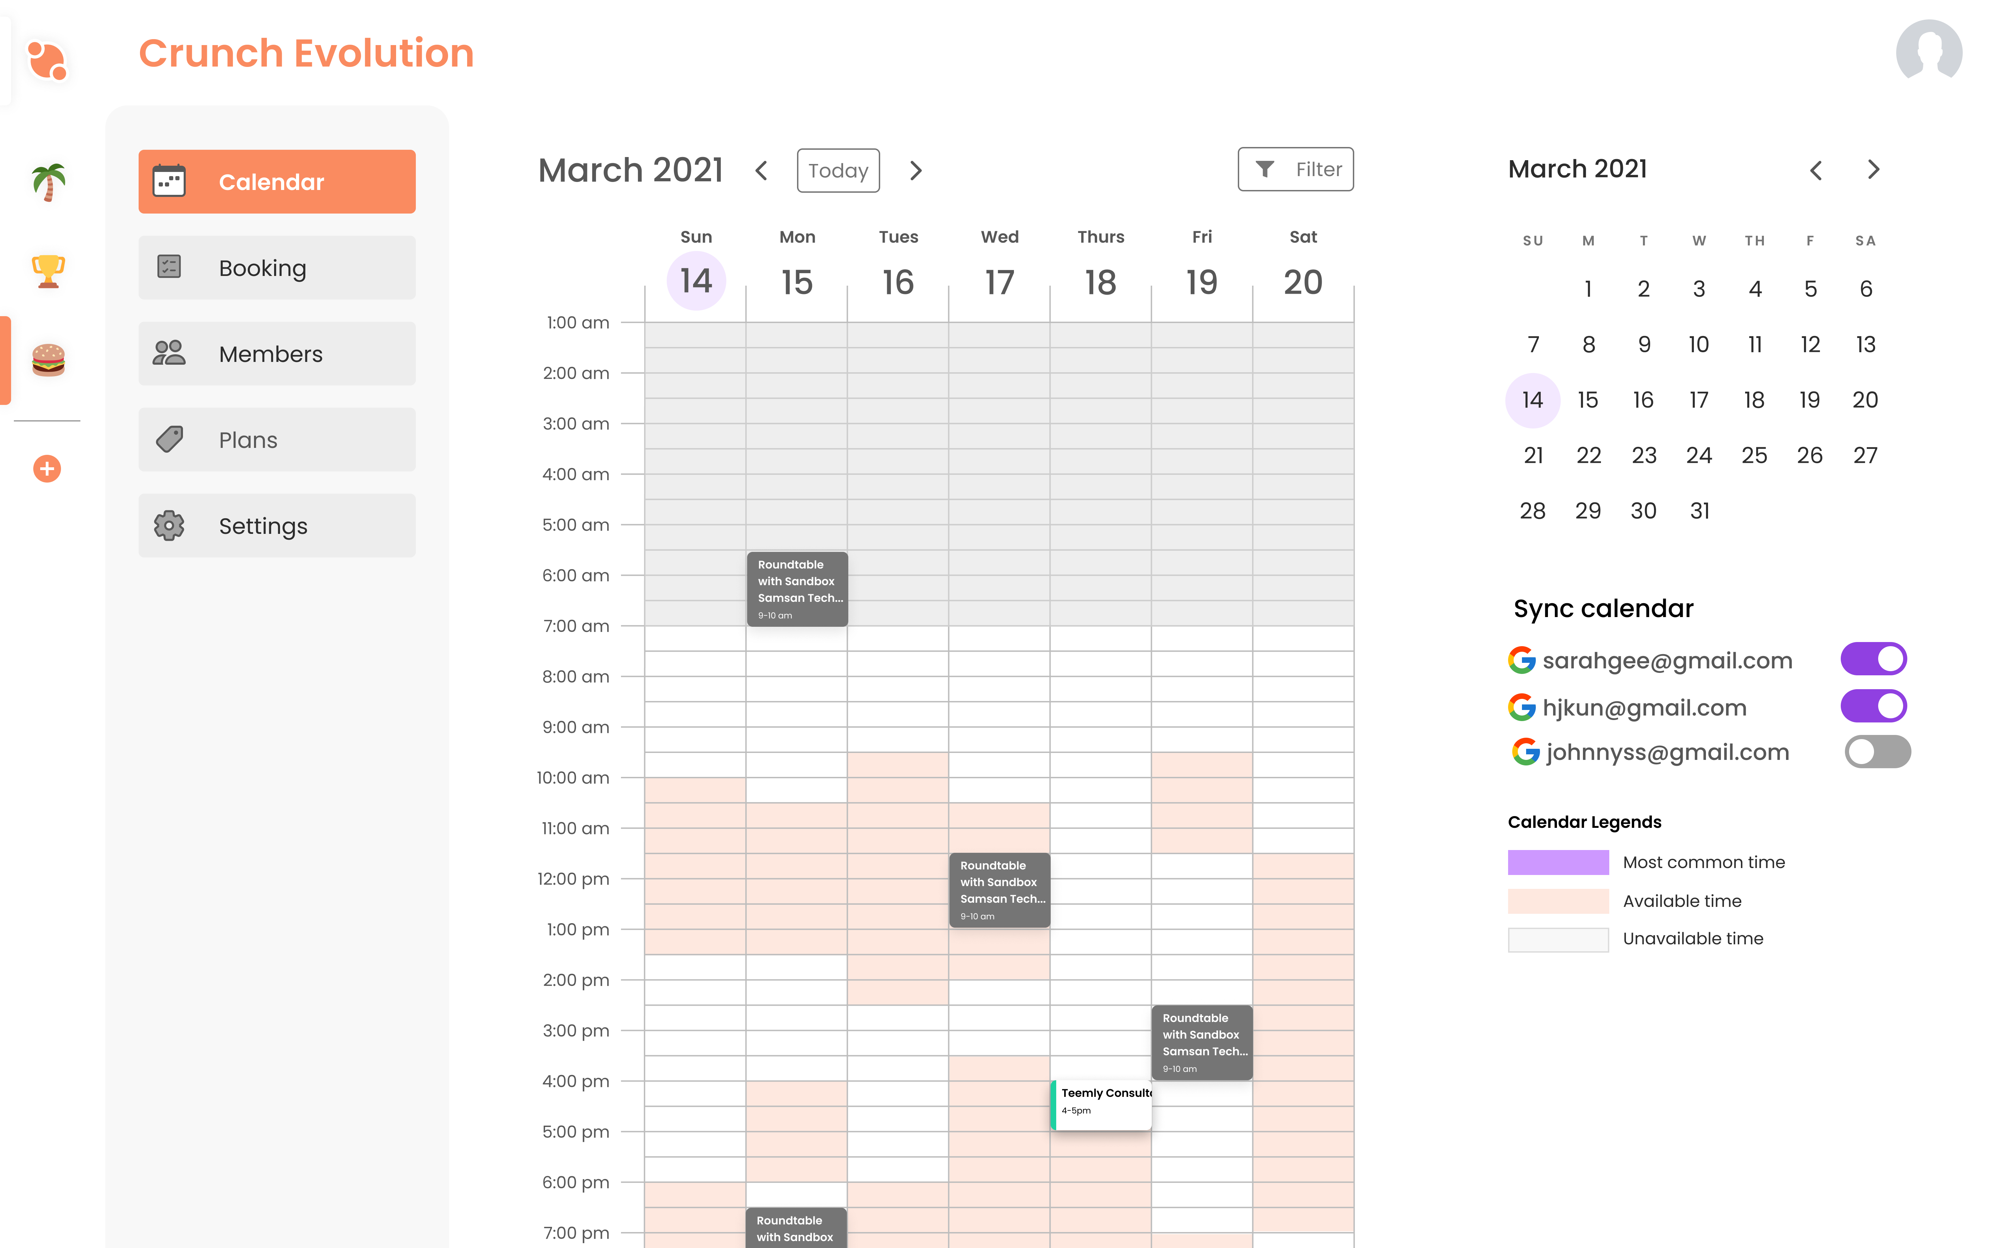This screenshot has width=1996, height=1248.
Task: Open the Members menu item
Action: tap(277, 353)
